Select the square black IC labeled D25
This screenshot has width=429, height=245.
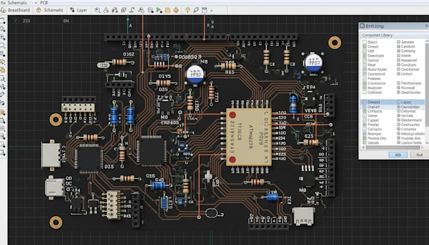89,159
